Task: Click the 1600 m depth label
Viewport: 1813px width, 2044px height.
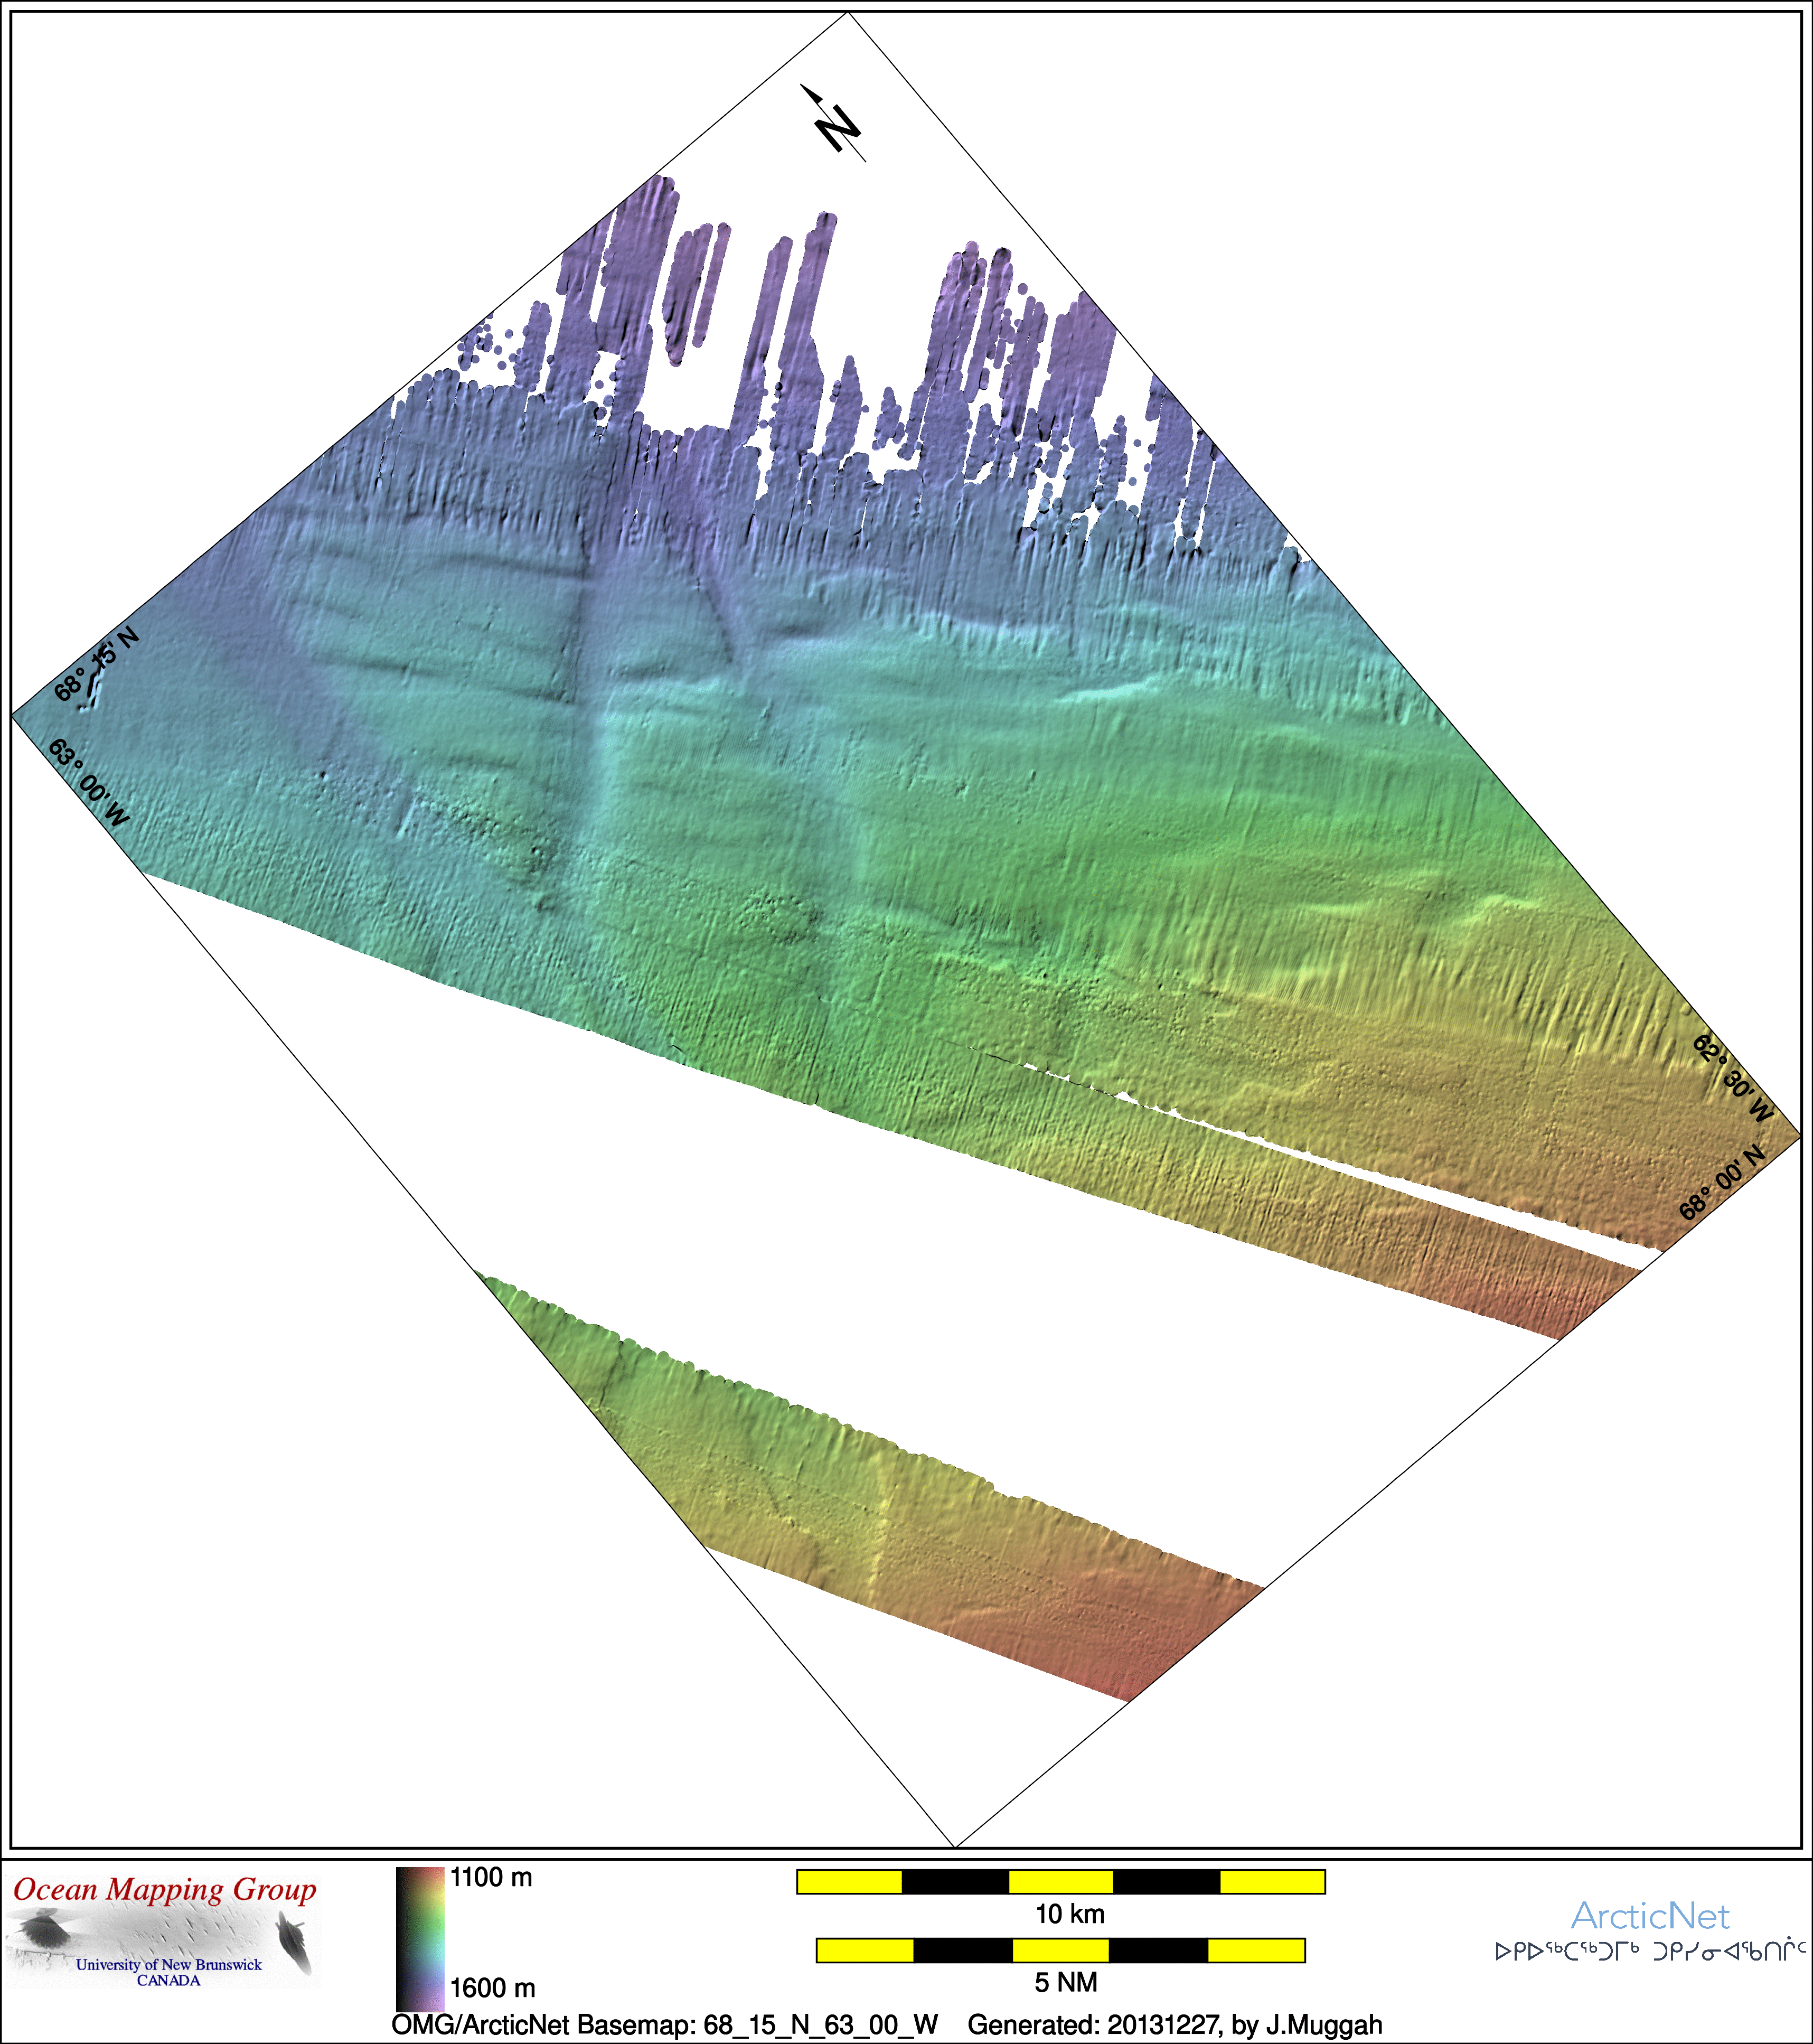Action: [x=493, y=1988]
